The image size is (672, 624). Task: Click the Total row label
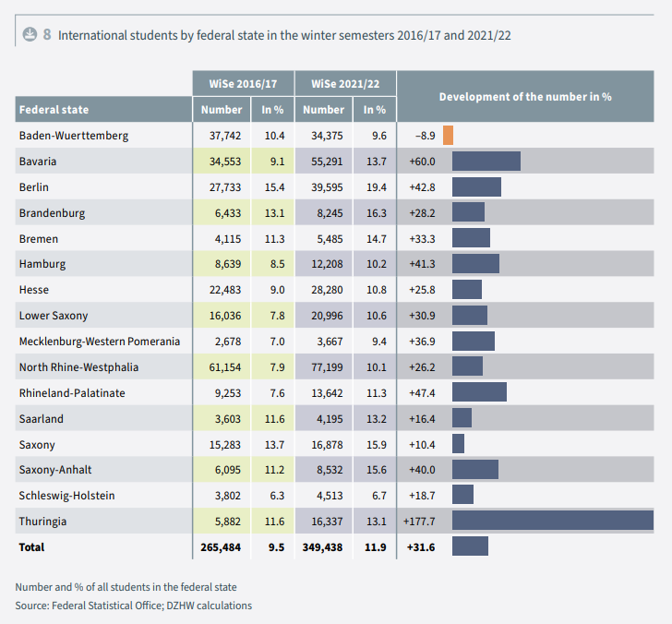pos(31,547)
